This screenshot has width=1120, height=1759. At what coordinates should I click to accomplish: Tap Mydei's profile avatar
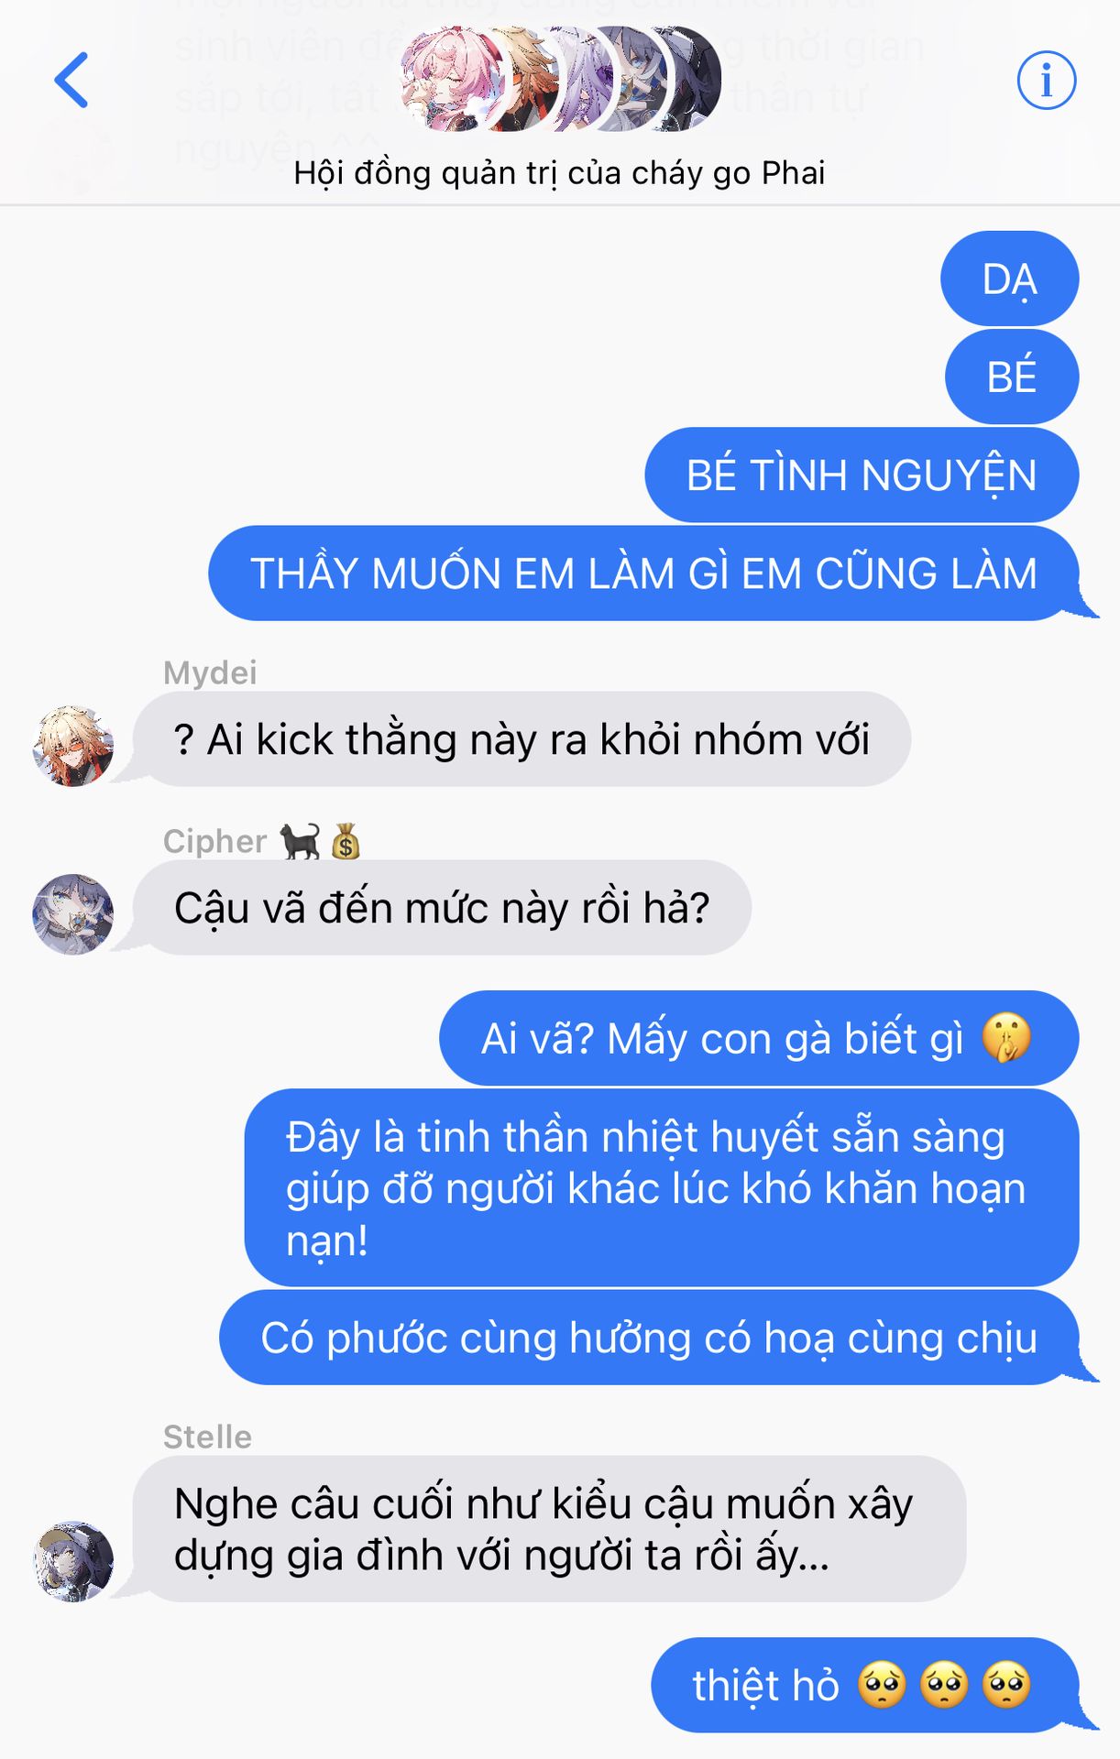(73, 746)
